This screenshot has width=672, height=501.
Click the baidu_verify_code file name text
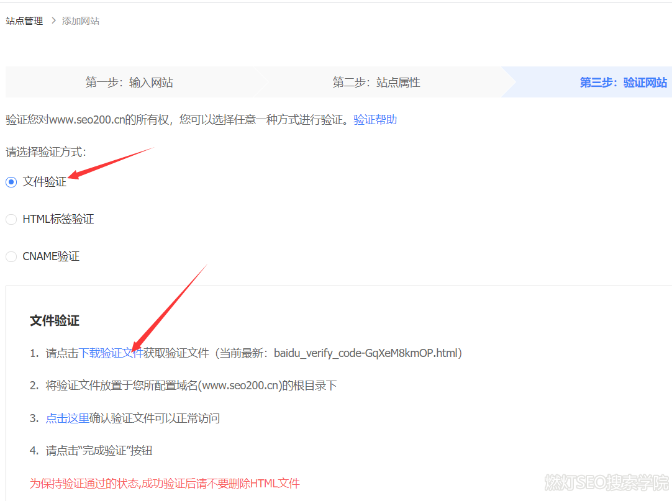click(366, 353)
